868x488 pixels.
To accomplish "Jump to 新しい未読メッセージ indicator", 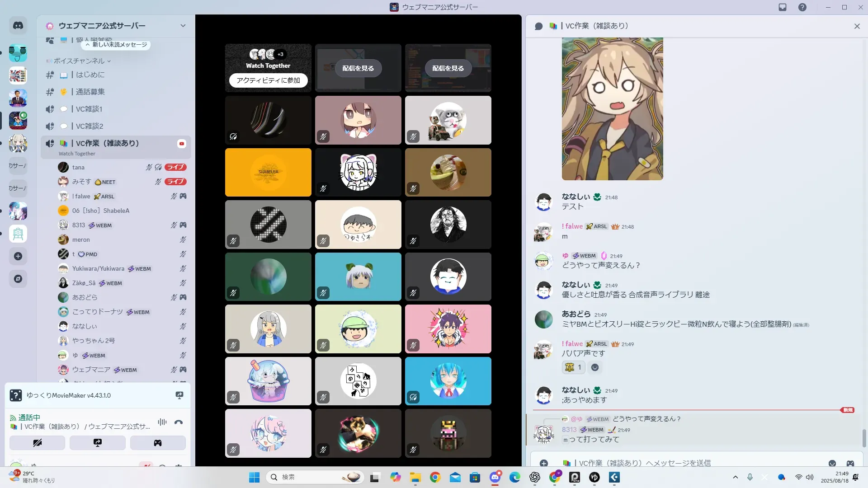I will click(116, 45).
